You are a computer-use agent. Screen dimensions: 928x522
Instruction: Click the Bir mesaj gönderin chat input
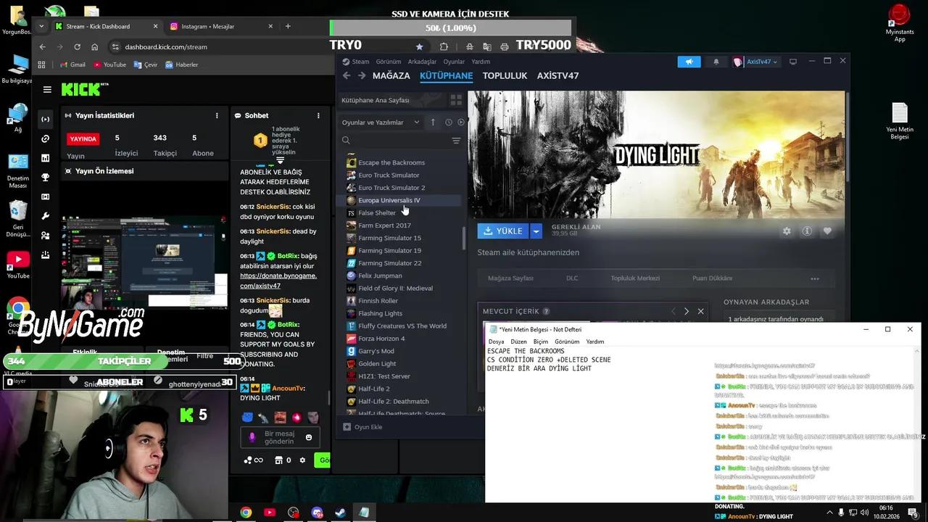(279, 438)
